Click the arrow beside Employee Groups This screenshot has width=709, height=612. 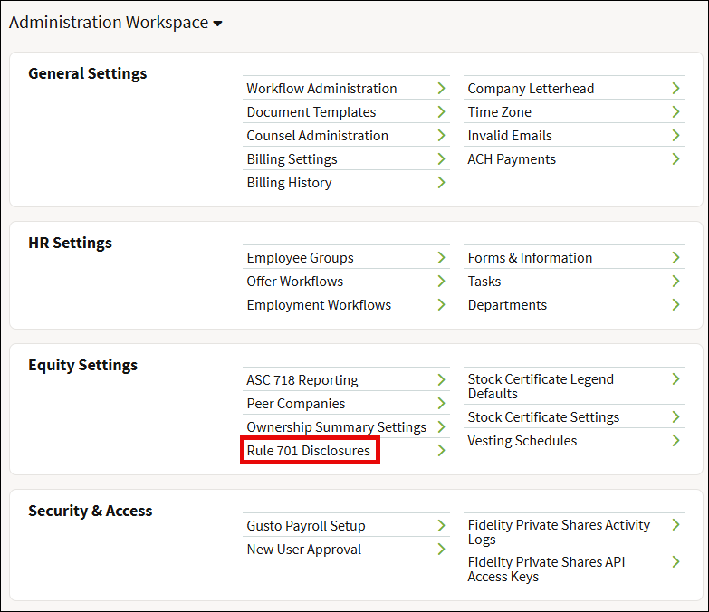441,258
